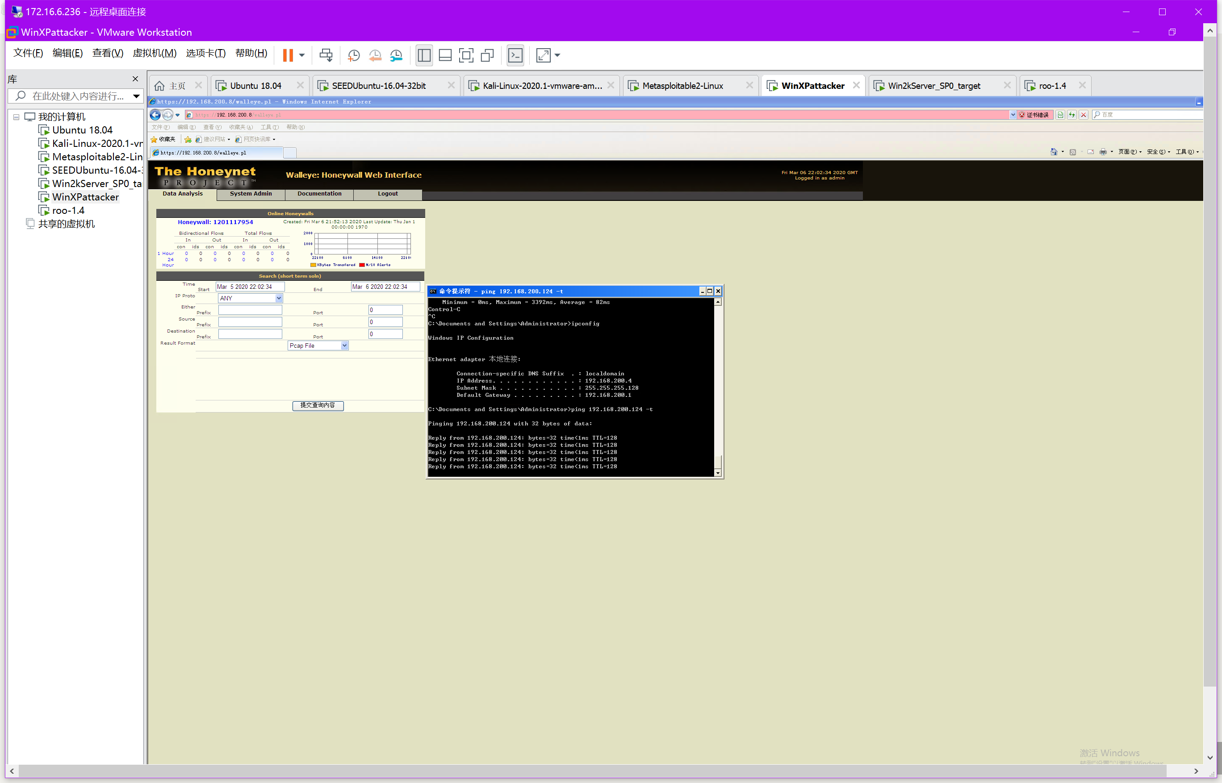Image resolution: width=1222 pixels, height=783 pixels.
Task: Click the Honeywall: 1201117954 link
Action: tap(215, 222)
